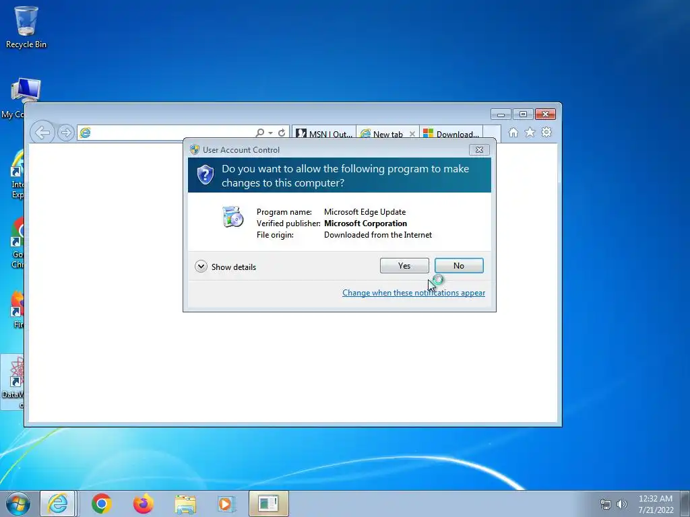Open Change when these notifications appear link
Screen dimensions: 690x517
click(414, 293)
